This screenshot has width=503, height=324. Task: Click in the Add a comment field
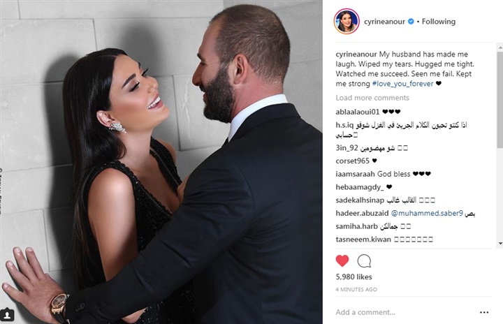pos(404,312)
